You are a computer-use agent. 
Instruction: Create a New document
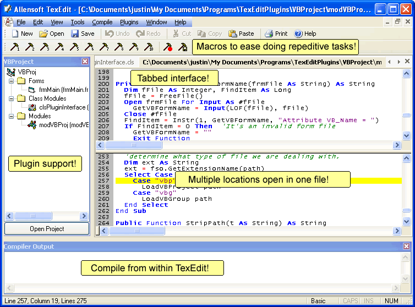tap(22, 34)
